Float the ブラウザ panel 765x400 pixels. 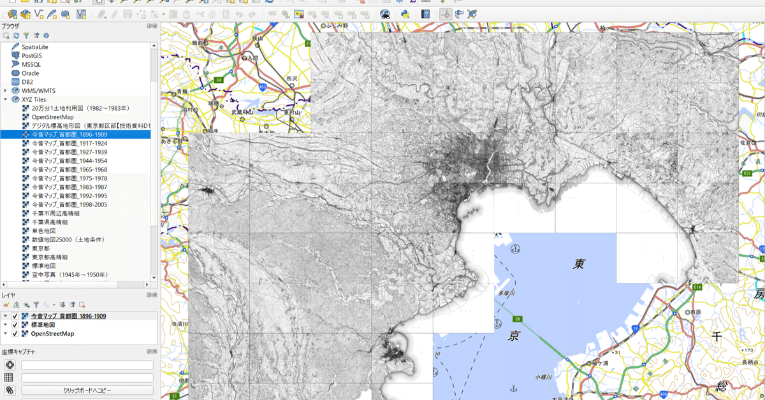pyautogui.click(x=149, y=26)
